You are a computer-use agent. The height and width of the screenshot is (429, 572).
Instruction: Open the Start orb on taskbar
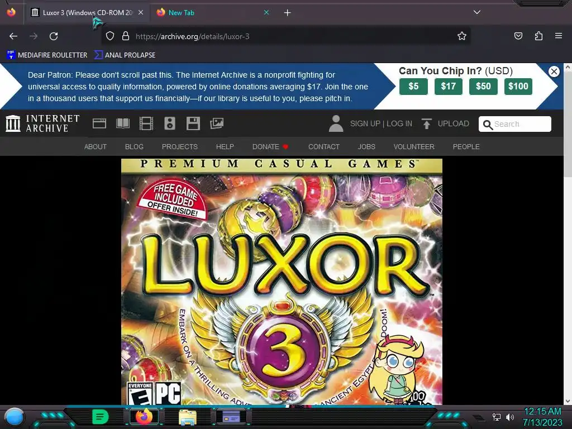(x=14, y=417)
